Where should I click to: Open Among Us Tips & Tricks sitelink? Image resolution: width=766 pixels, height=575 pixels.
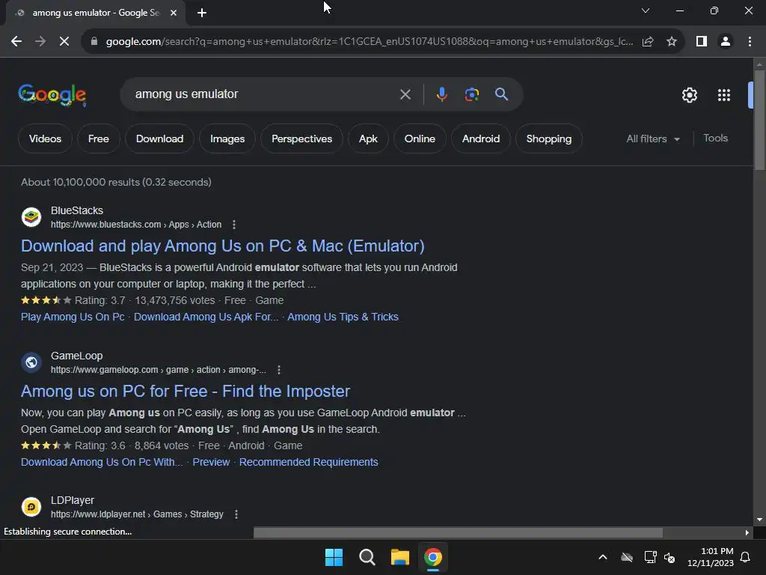tap(343, 317)
